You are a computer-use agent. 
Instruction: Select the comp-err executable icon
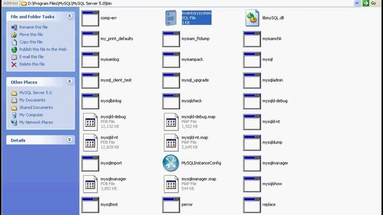click(90, 19)
